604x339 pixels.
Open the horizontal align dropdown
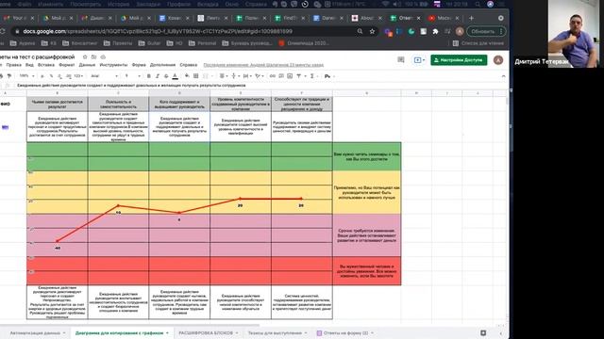pyautogui.click(x=223, y=76)
